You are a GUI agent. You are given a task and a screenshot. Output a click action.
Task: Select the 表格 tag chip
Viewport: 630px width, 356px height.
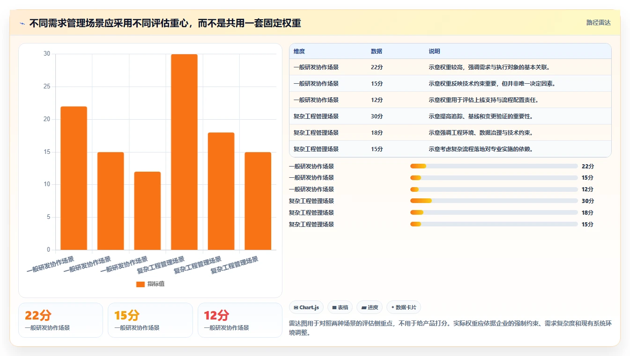pos(340,307)
